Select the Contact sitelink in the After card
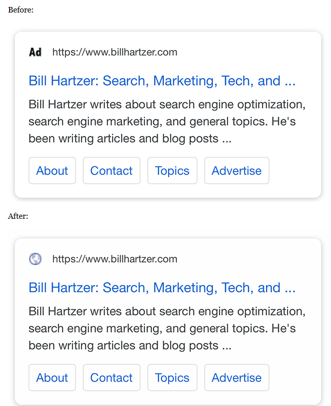Viewport: 331px width, 406px height. [111, 378]
